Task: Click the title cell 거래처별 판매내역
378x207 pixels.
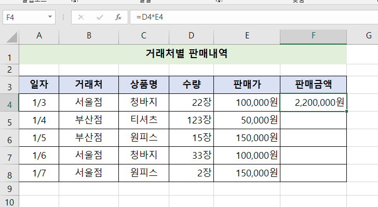Action: coord(183,54)
